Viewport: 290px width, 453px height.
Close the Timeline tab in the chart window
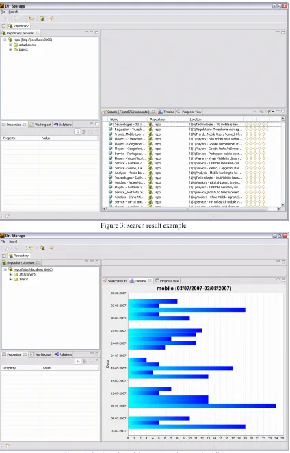pos(150,281)
